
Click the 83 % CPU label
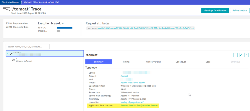42,28
